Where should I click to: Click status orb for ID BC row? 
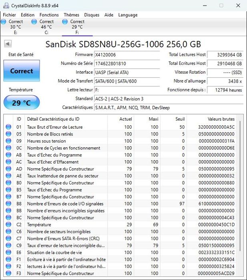8,218
